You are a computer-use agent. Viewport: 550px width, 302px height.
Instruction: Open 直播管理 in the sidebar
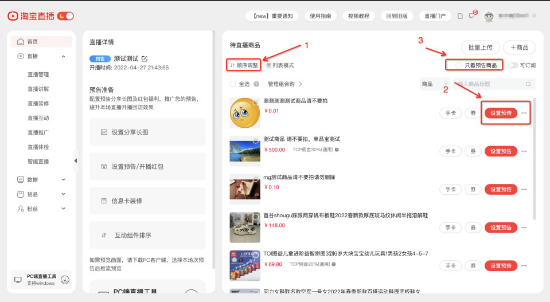click(38, 74)
